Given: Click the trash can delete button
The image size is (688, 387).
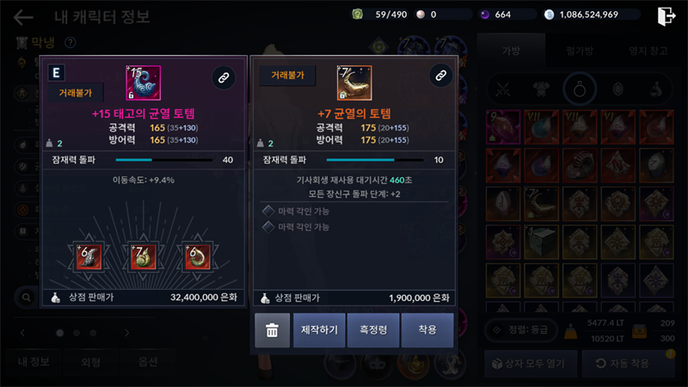Looking at the screenshot, I should point(272,330).
